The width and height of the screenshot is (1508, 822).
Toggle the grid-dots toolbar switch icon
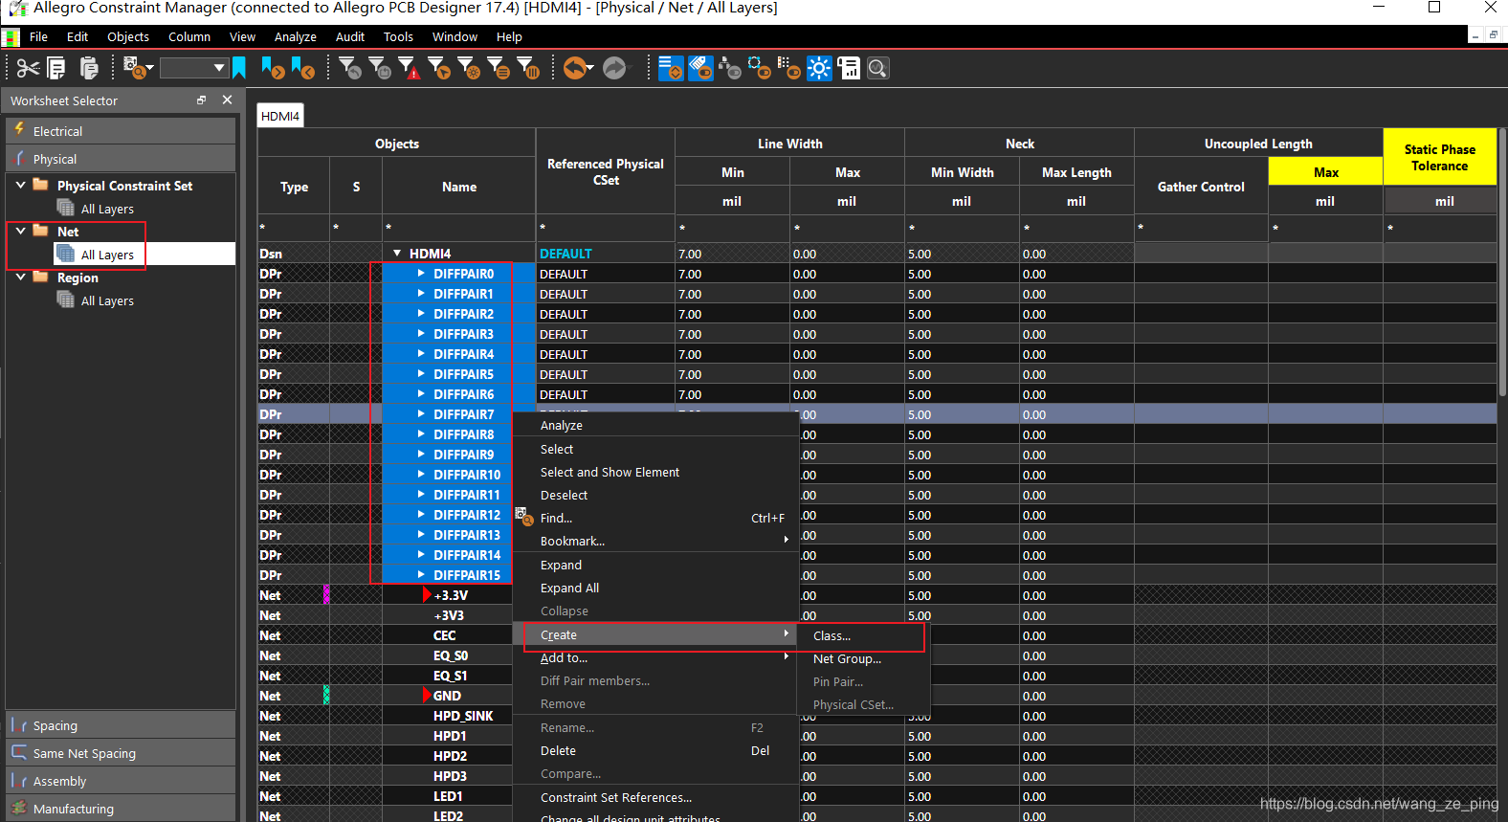click(789, 69)
